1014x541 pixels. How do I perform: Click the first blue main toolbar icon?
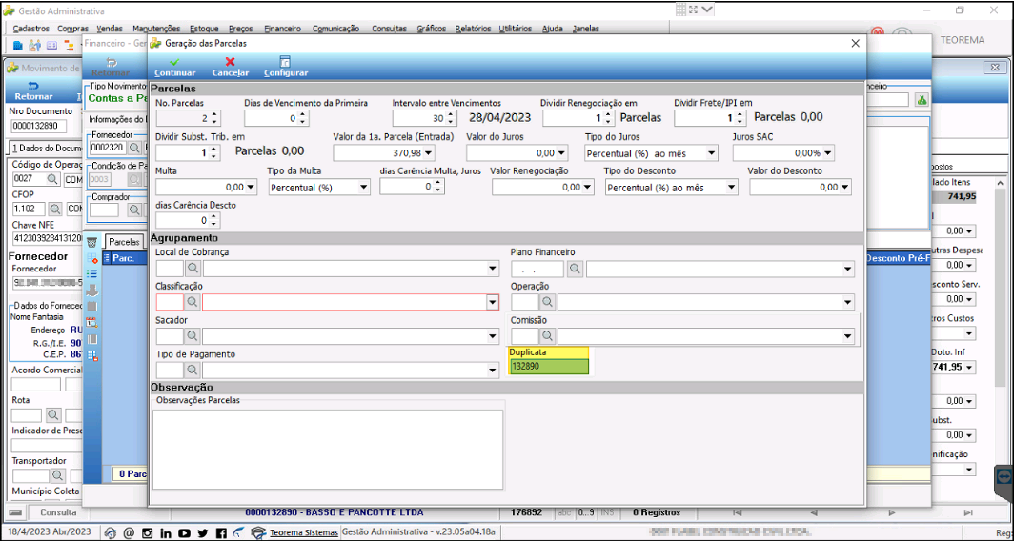(18, 46)
